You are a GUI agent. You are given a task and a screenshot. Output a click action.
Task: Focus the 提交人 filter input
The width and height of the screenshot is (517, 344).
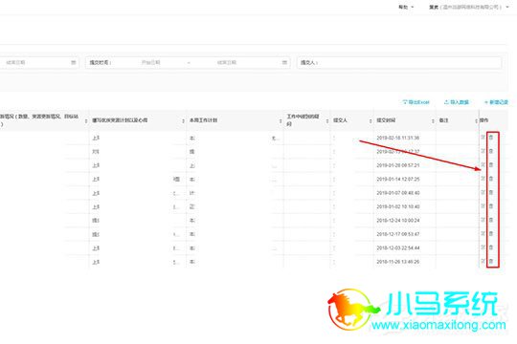coord(399,62)
